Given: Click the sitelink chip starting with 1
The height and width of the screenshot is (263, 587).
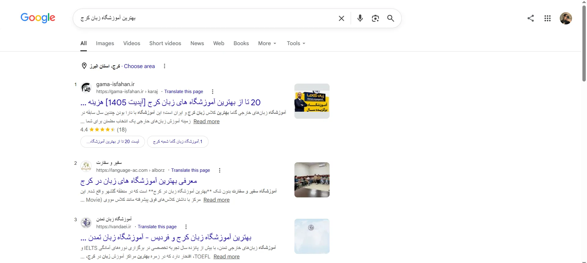Looking at the screenshot, I should [178, 142].
